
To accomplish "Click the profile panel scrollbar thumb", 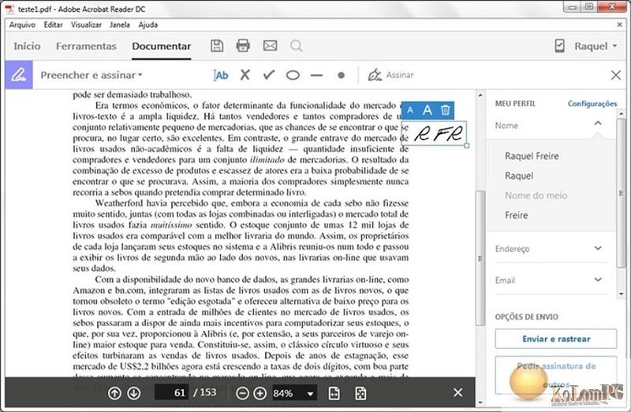I will (621, 193).
